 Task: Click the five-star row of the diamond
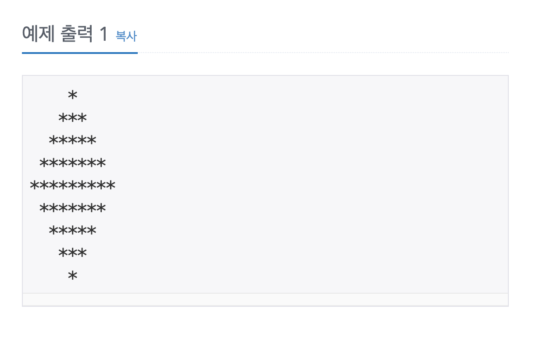point(72,139)
